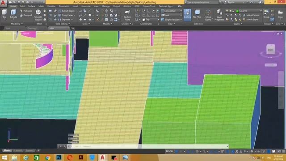
Task: Add a new drawing tab with plus
Action: pyautogui.click(x=73, y=29)
